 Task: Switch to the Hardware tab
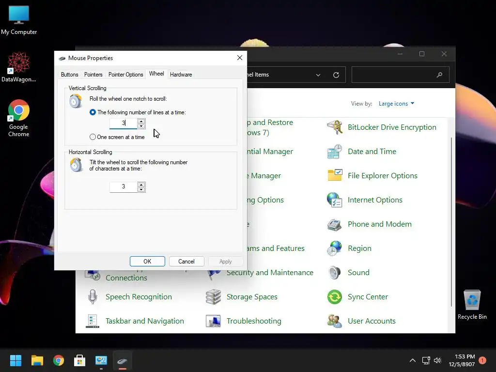[181, 75]
